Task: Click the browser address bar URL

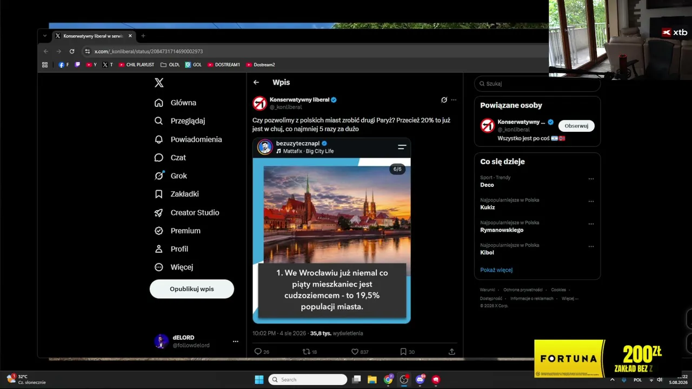Action: pos(149,51)
